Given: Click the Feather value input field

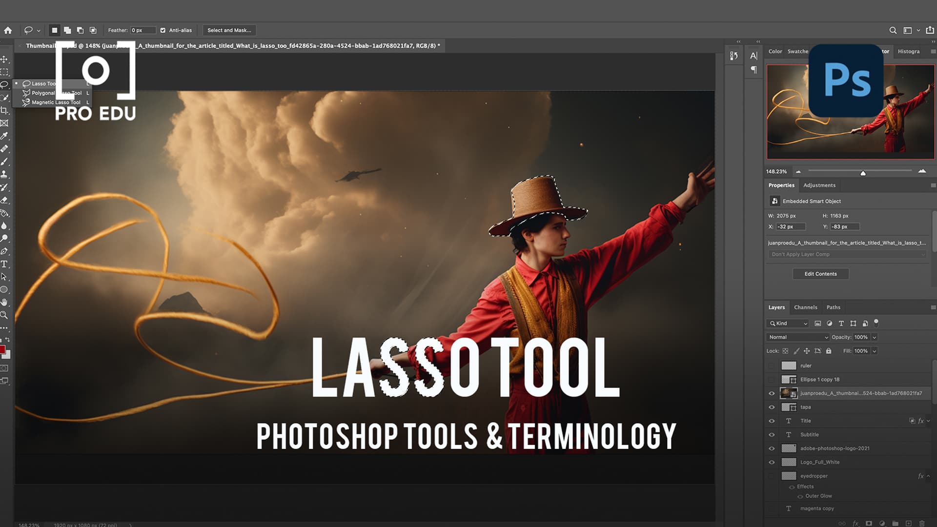Looking at the screenshot, I should pyautogui.click(x=143, y=30).
